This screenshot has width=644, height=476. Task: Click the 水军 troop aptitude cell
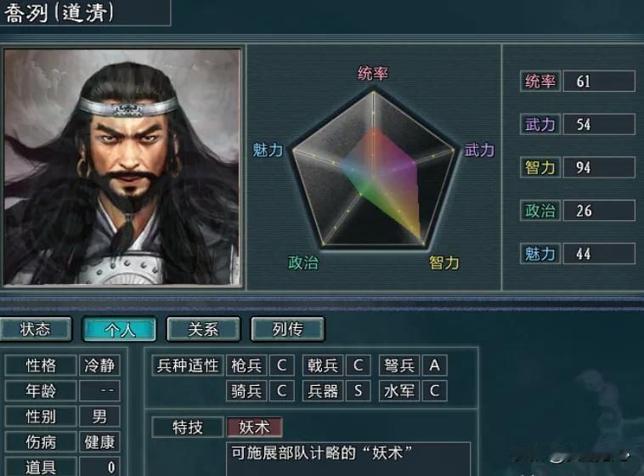[x=398, y=390]
